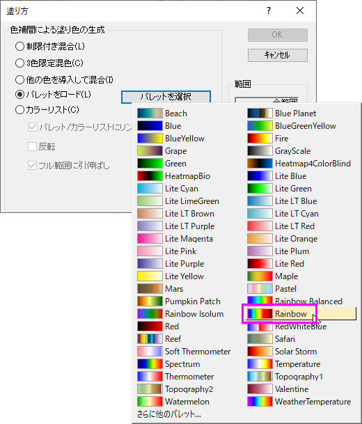This screenshot has width=362, height=424.
Task: Click the Lite LimeGreen gradient swatch
Action: tap(150, 201)
